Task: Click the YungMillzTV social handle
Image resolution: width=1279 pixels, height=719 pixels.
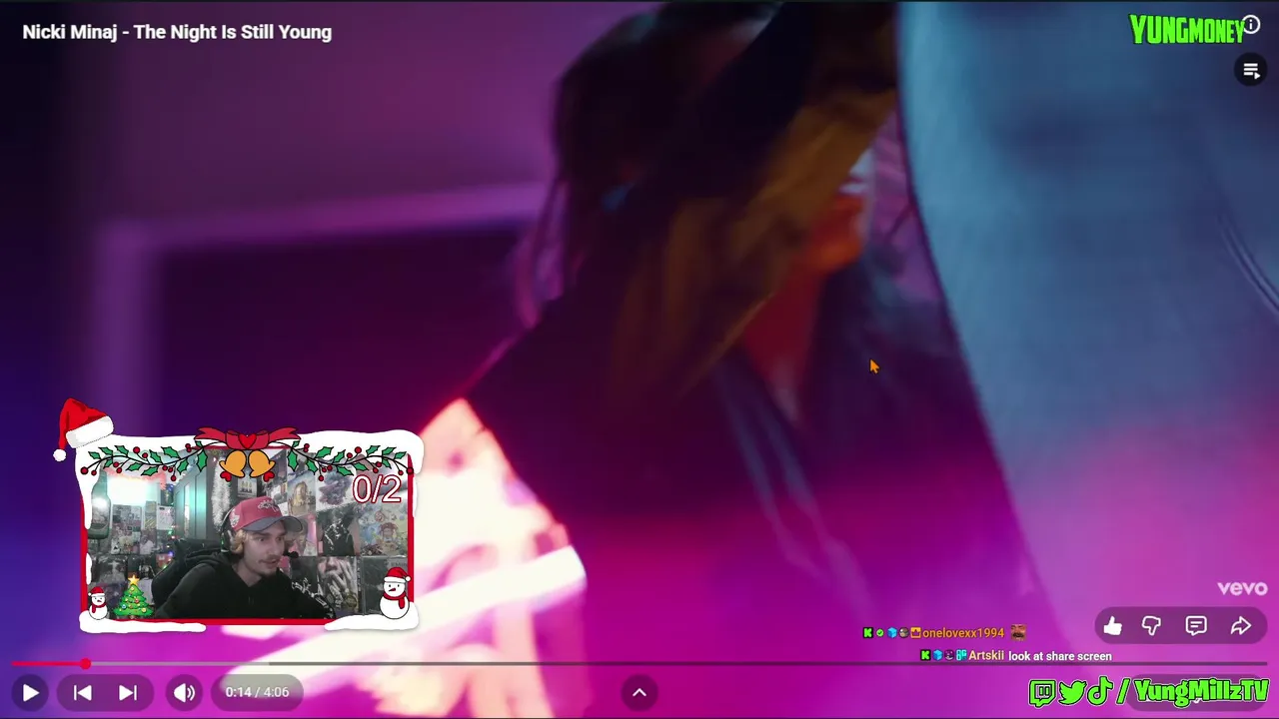Action: [x=1201, y=691]
